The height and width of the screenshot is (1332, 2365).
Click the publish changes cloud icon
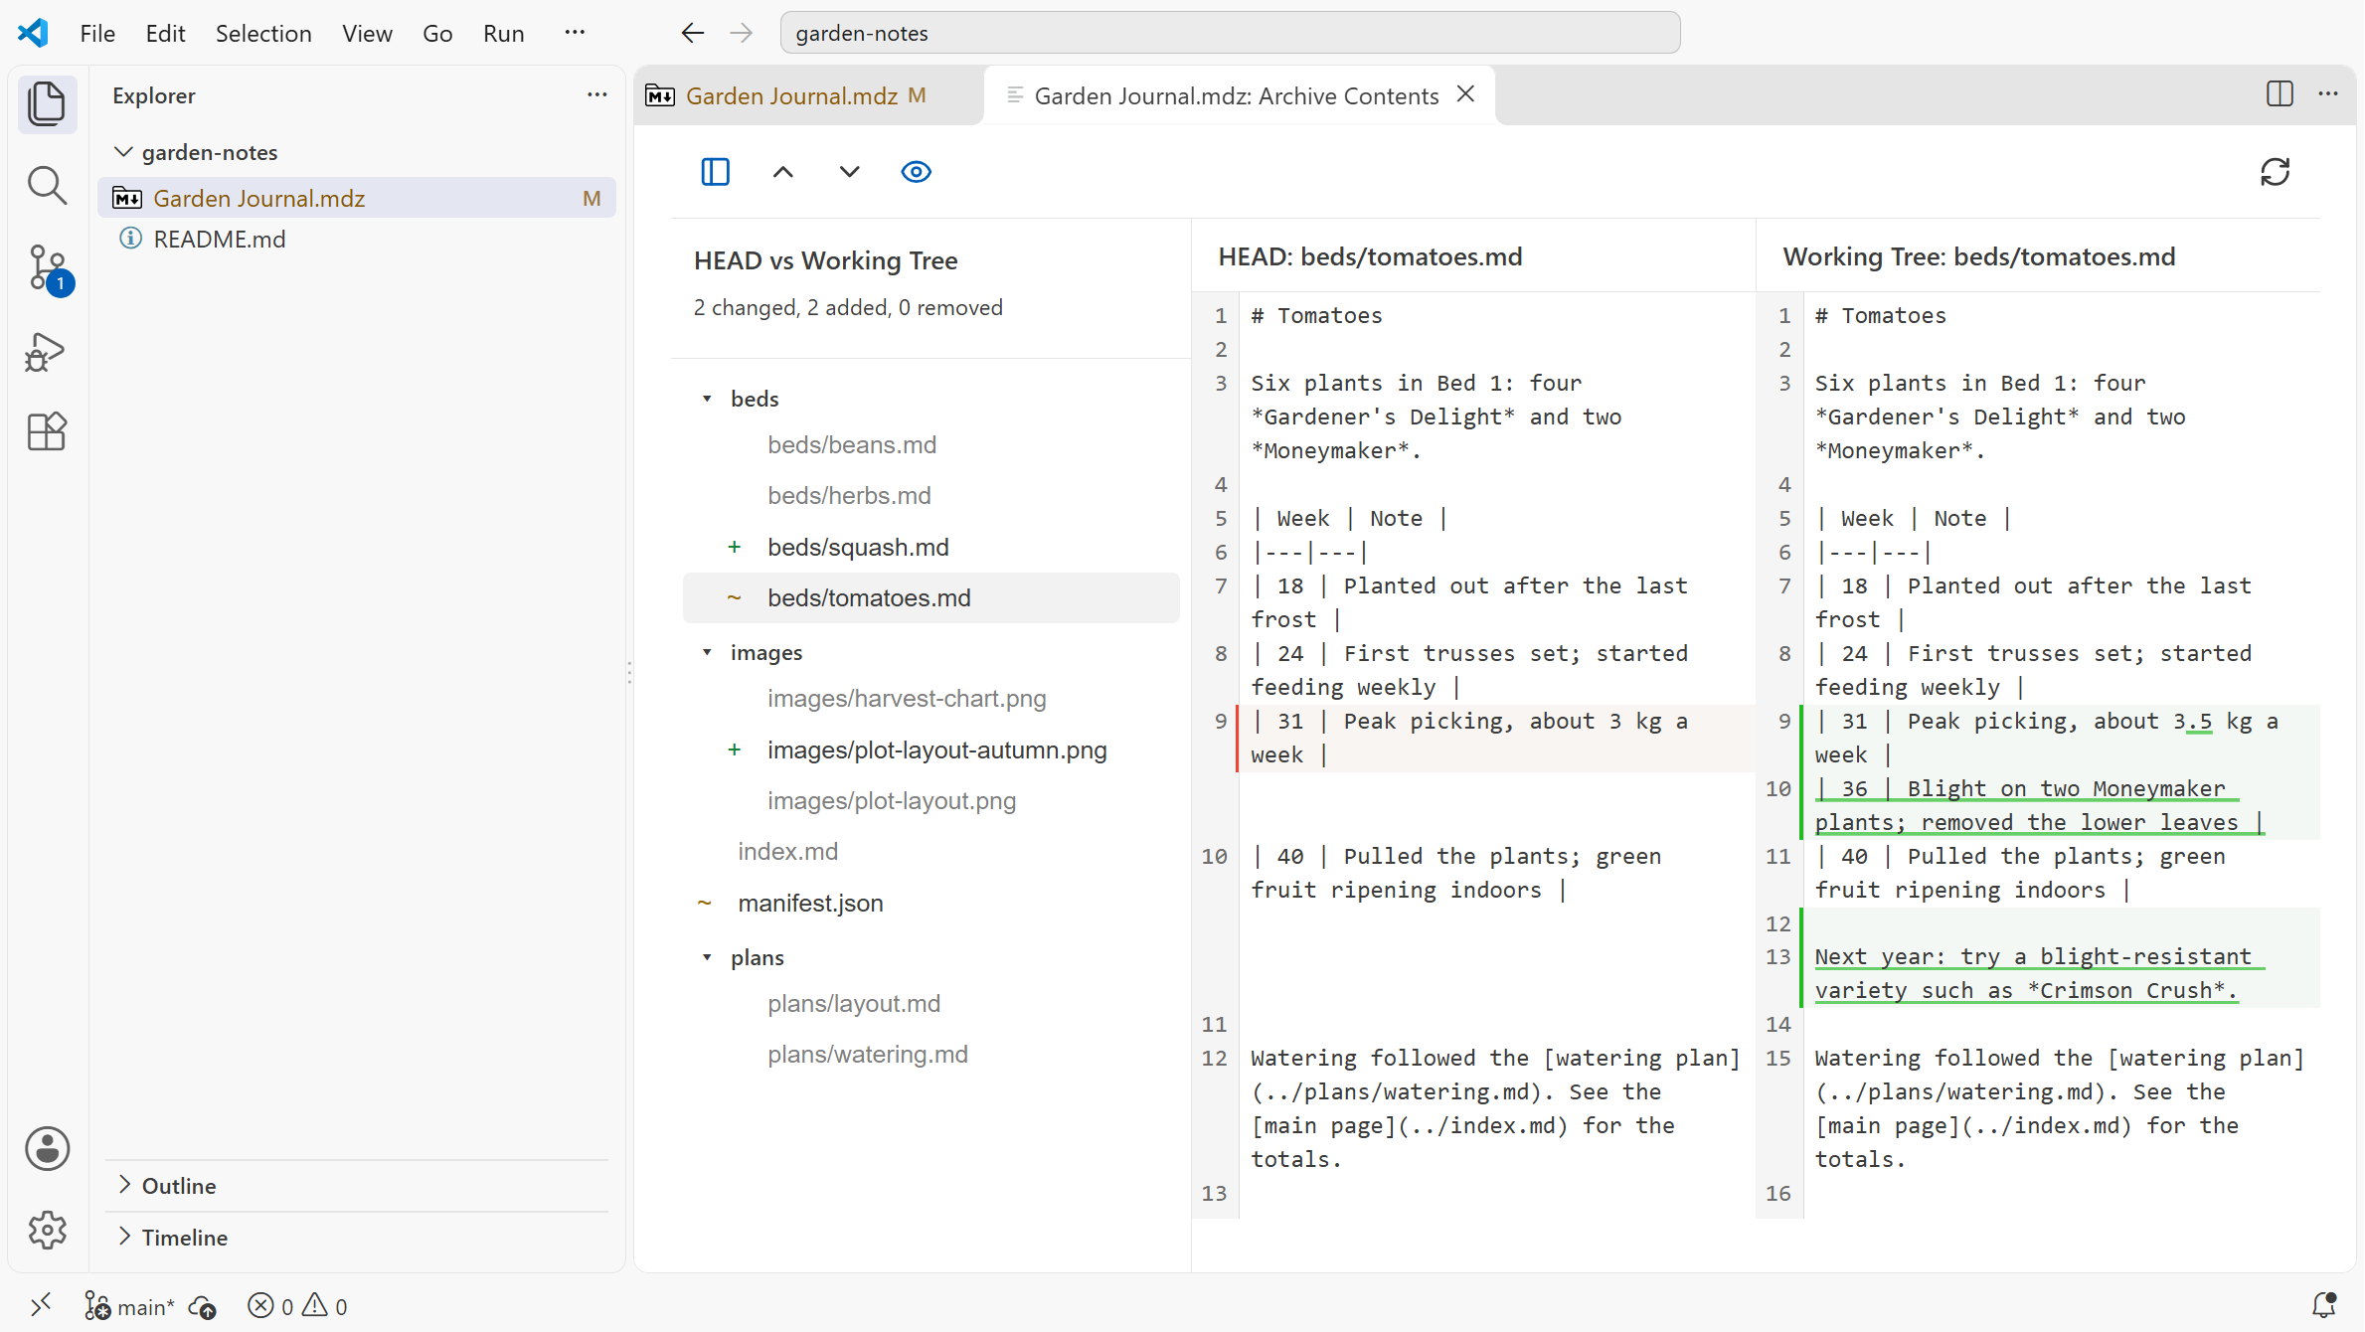pyautogui.click(x=203, y=1306)
